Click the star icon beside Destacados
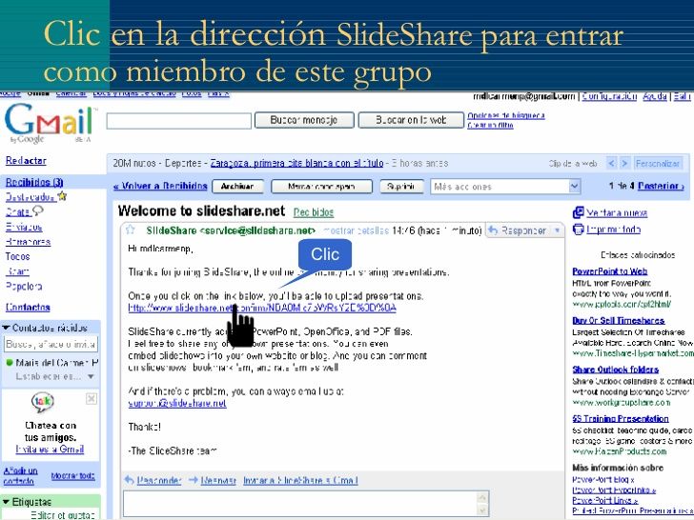 point(62,196)
